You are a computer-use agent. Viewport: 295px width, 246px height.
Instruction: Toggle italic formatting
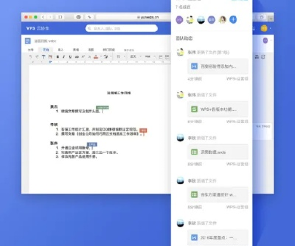point(64,56)
